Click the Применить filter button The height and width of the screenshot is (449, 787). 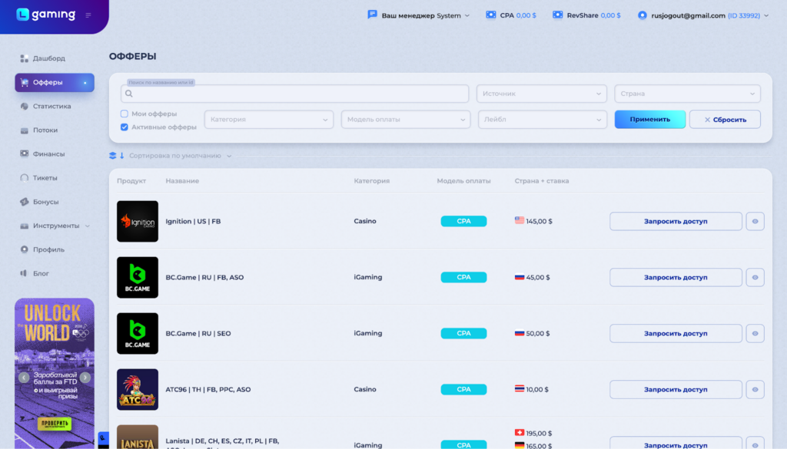[x=650, y=119]
